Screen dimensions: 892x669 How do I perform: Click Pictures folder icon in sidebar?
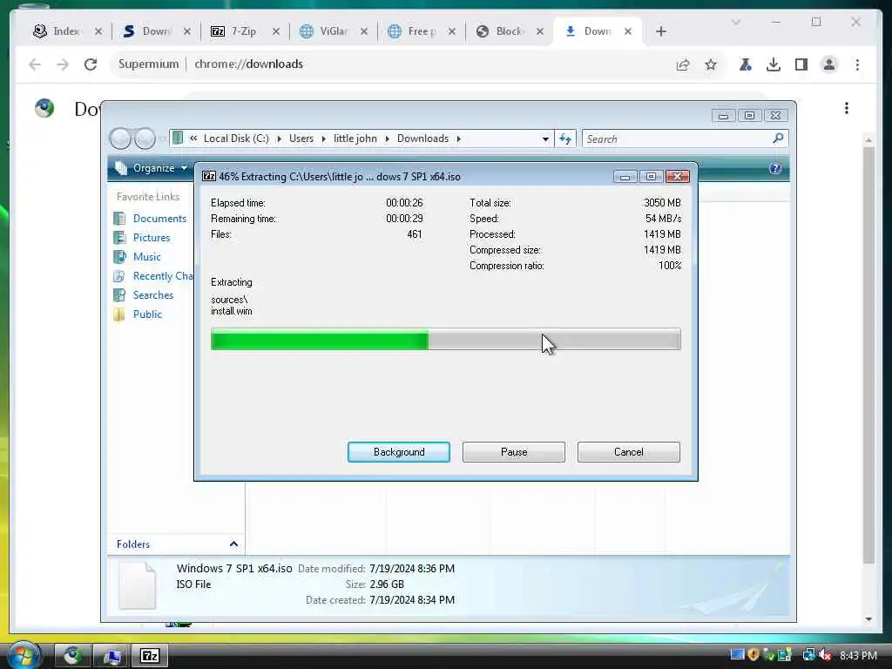tap(119, 238)
